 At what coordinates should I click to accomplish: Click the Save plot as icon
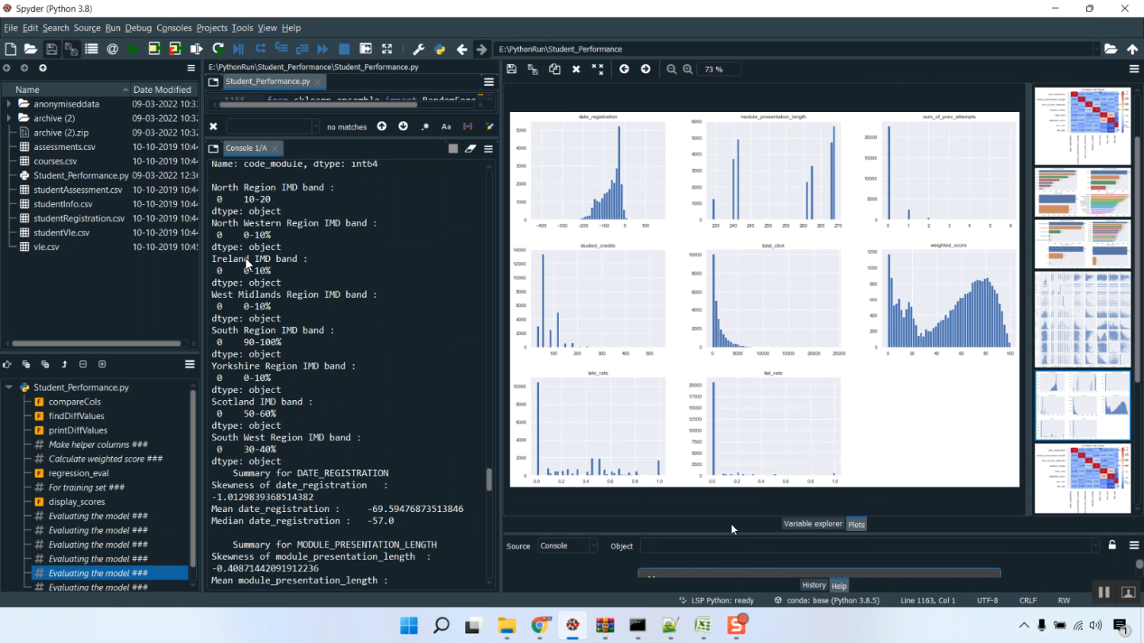tap(512, 69)
